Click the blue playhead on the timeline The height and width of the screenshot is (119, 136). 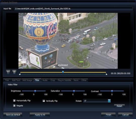click(x=63, y=72)
